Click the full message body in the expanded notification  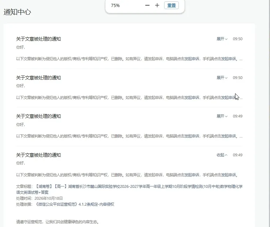[x=127, y=175]
